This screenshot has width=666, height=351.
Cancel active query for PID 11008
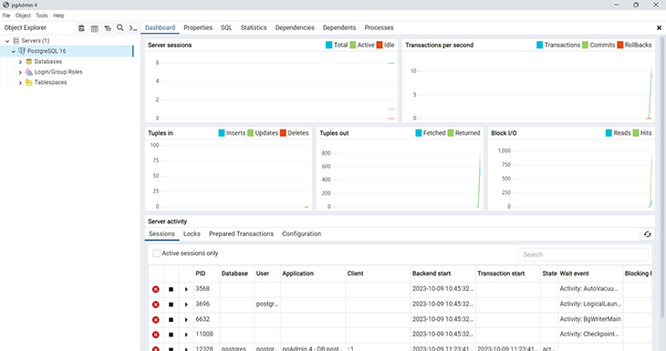click(x=171, y=335)
